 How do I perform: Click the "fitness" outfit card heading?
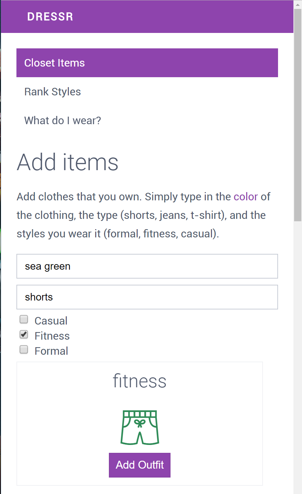point(140,381)
